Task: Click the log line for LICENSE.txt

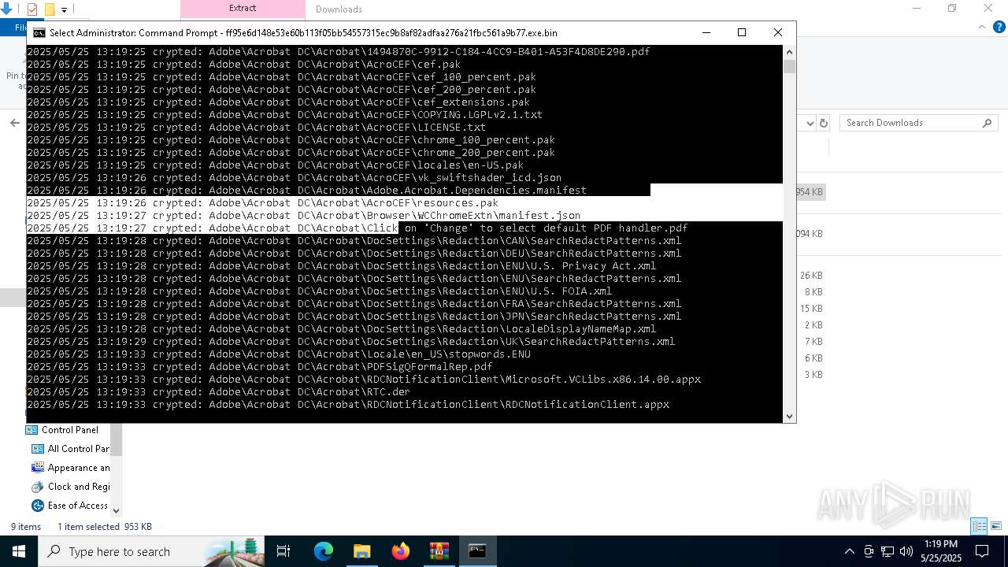Action: coord(257,128)
